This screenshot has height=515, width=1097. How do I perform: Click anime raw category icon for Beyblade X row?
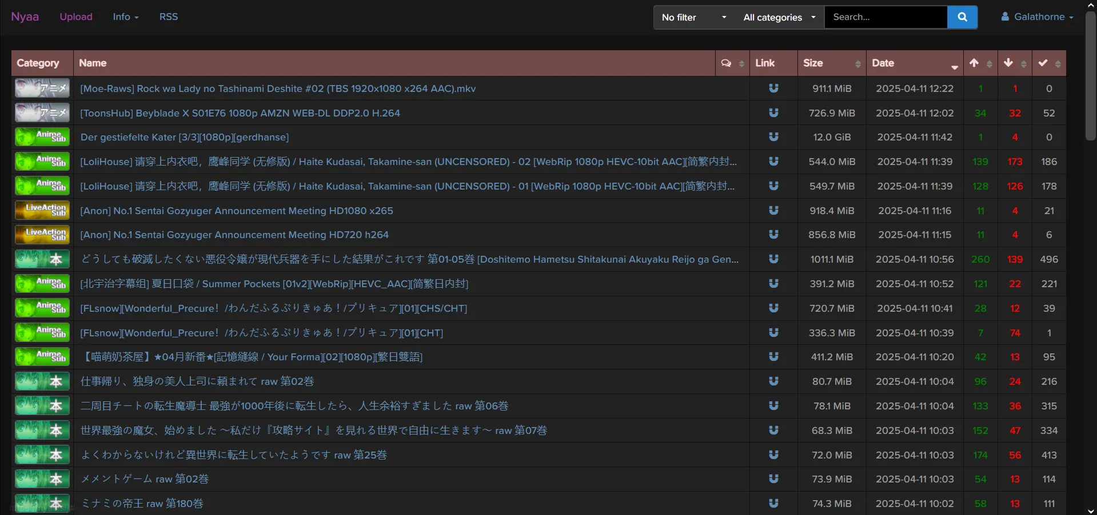(42, 112)
